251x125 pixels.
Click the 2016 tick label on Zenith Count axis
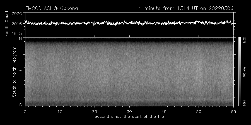[16, 24]
